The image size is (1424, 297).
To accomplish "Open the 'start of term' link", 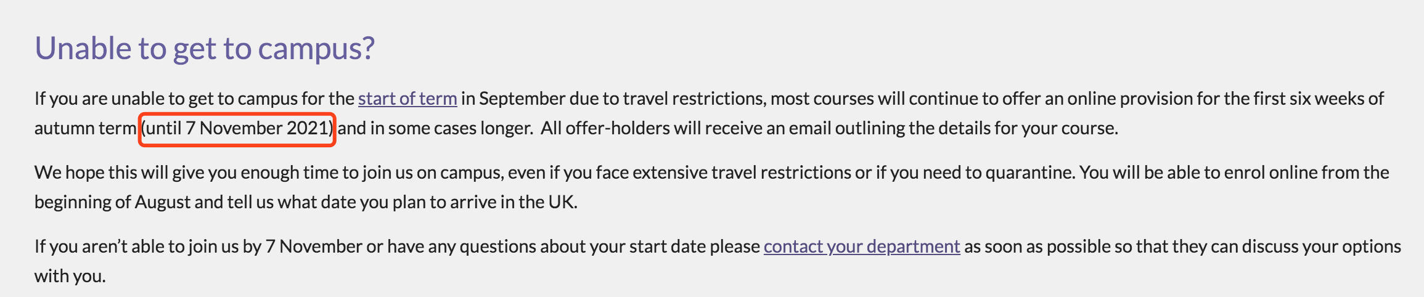I will tap(407, 99).
